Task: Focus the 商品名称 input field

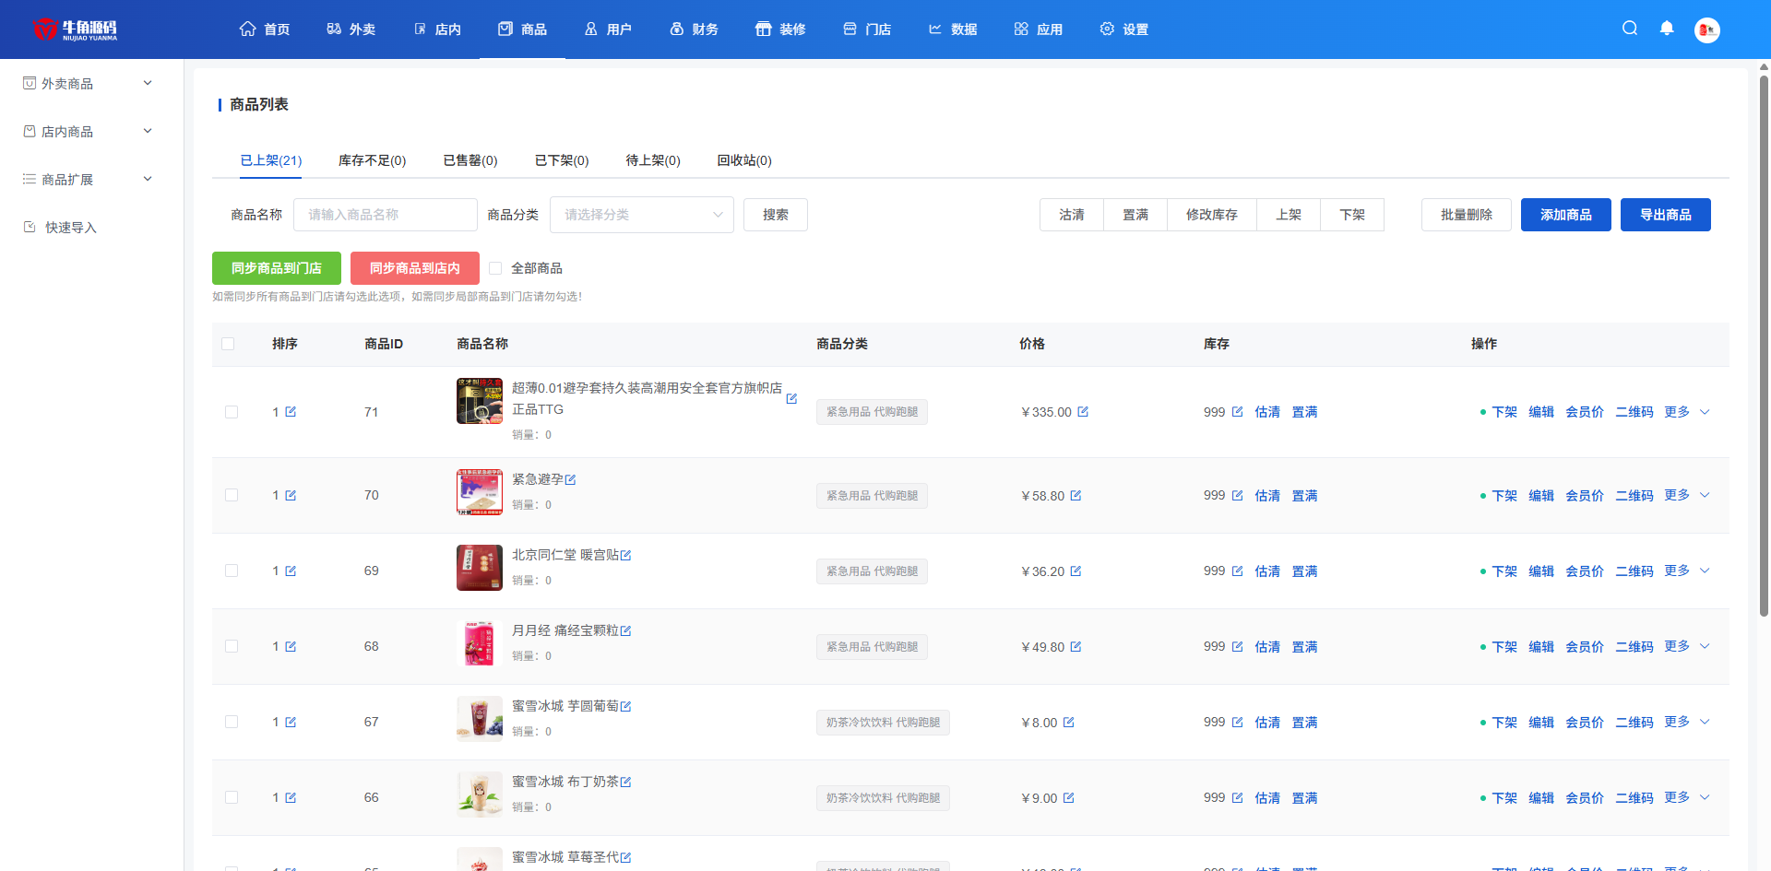Action: 385,215
